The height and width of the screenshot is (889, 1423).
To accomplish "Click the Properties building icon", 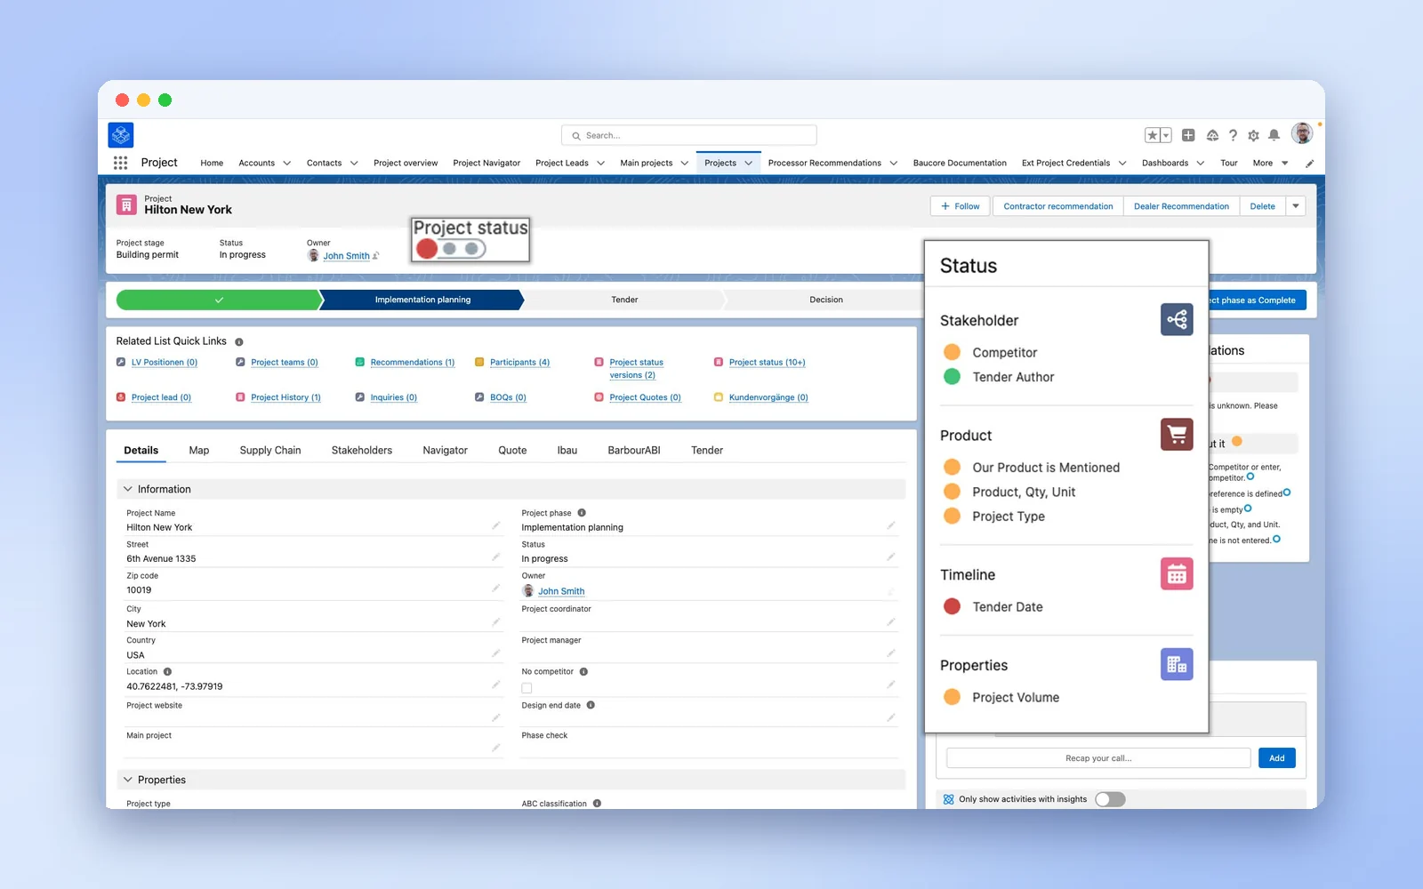I will click(1177, 665).
